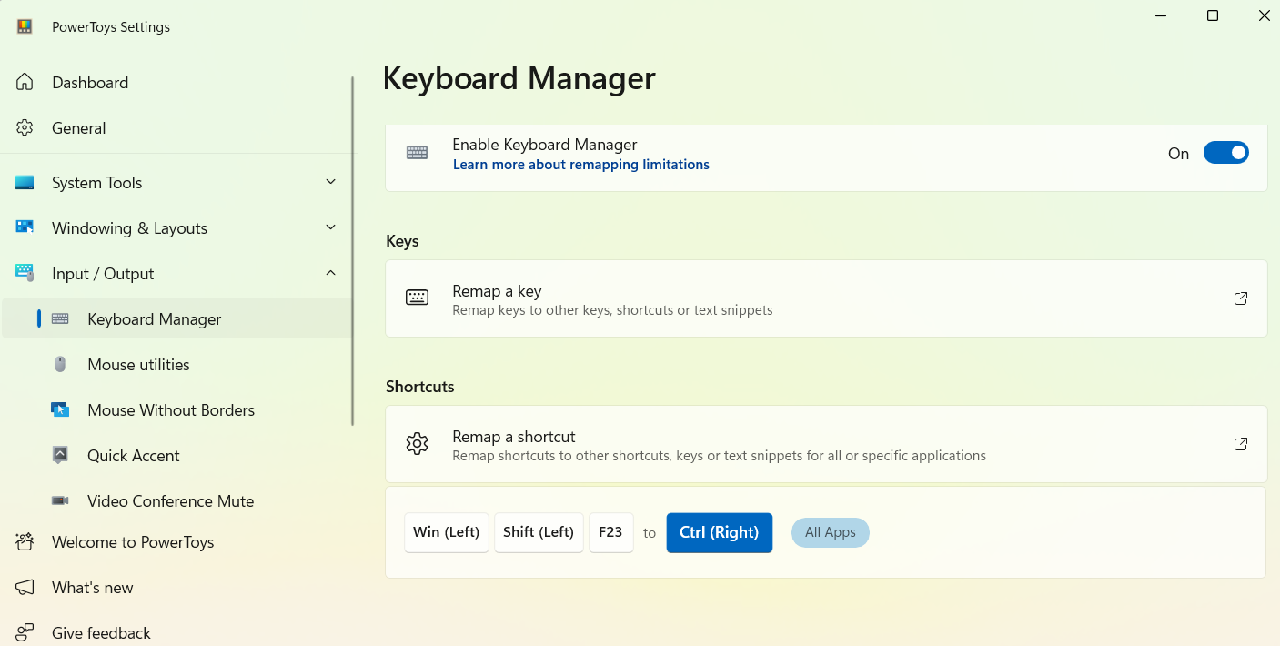
Task: Open Learn more about remapping limitations link
Action: tap(580, 165)
